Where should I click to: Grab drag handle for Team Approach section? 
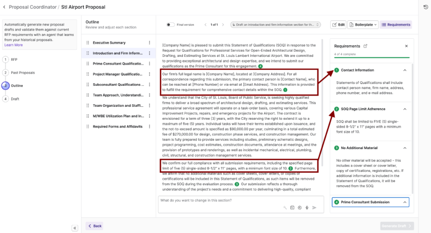click(88, 95)
